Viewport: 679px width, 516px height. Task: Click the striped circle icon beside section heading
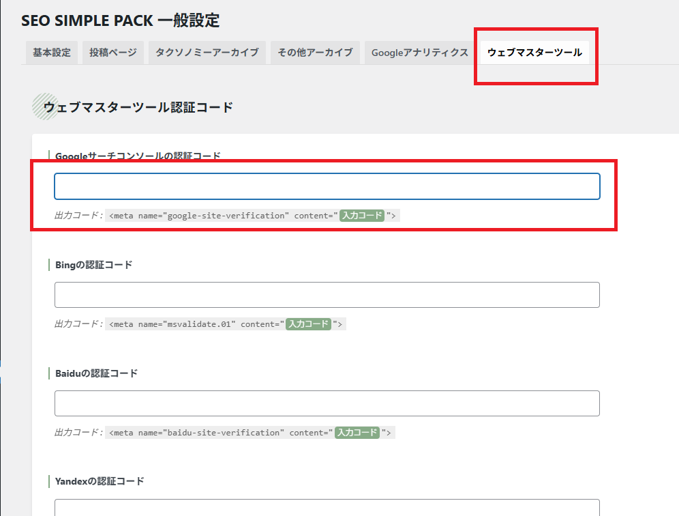click(46, 106)
